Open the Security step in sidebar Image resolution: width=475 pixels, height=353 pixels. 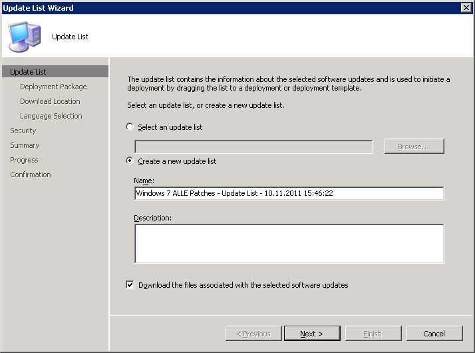23,131
